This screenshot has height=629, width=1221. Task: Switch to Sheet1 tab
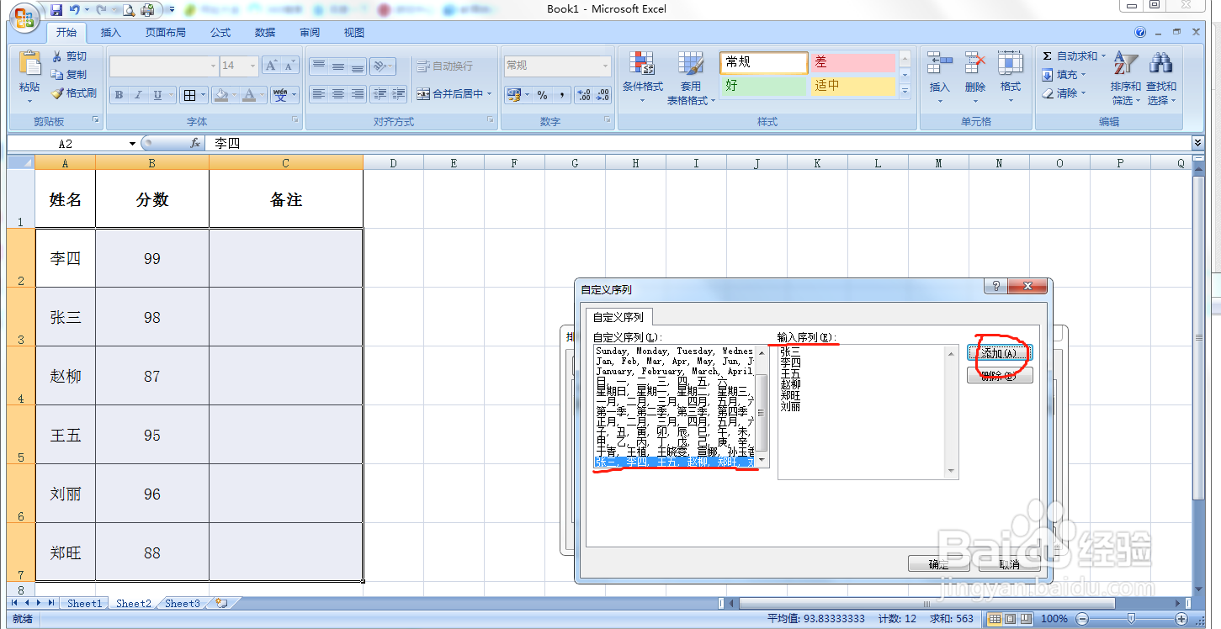(x=84, y=603)
